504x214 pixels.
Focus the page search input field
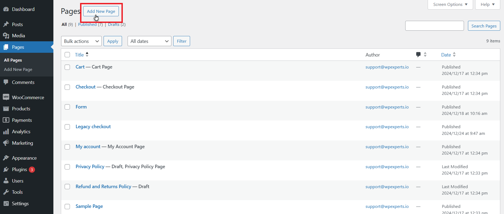point(435,26)
